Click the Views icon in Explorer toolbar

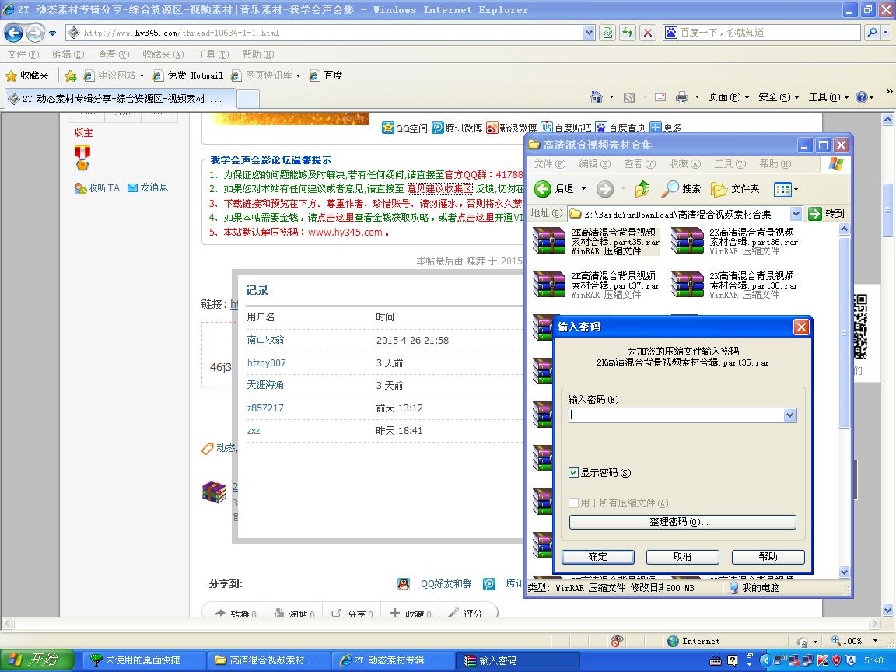(782, 189)
